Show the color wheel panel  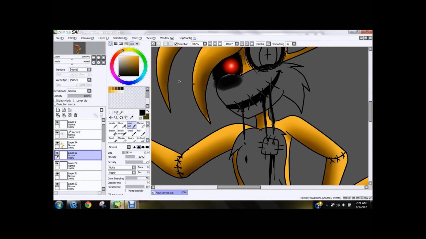(110, 44)
